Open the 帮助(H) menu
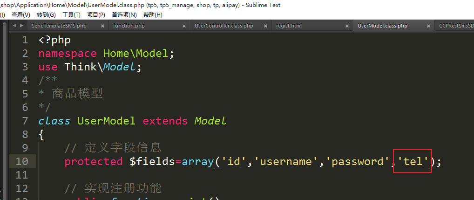Image resolution: width=474 pixels, height=200 pixels. pyautogui.click(x=153, y=15)
